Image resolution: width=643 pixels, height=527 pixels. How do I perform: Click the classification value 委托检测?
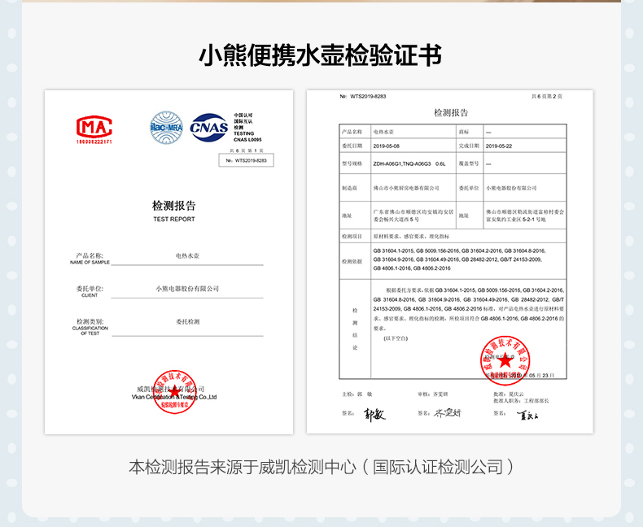[x=187, y=322]
